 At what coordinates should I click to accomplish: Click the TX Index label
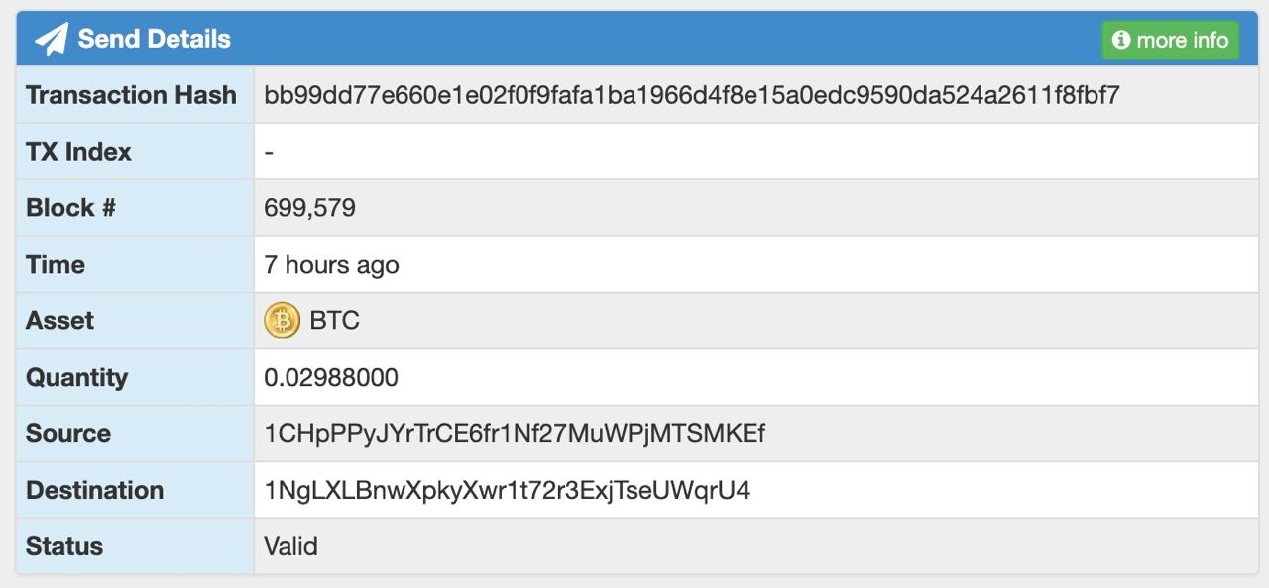pos(78,152)
